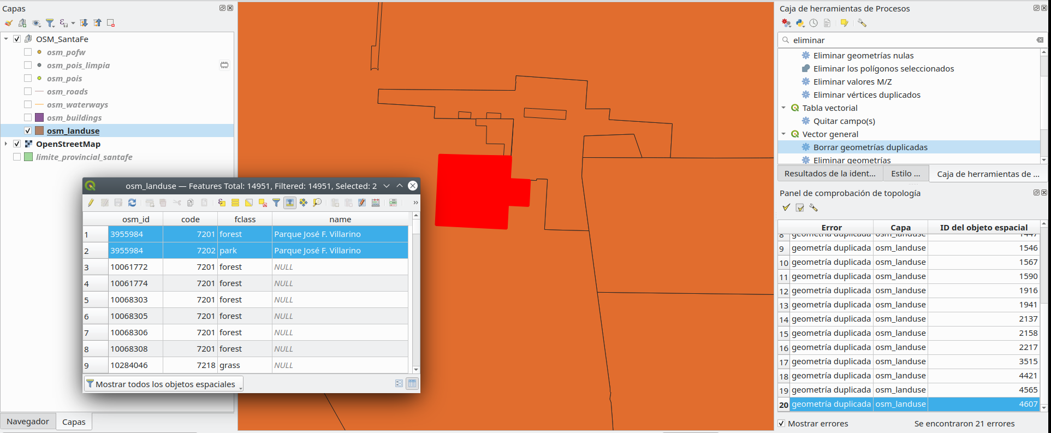
Task: Toggle OSM_SantaFe group visibility checkbox
Action: [x=17, y=39]
